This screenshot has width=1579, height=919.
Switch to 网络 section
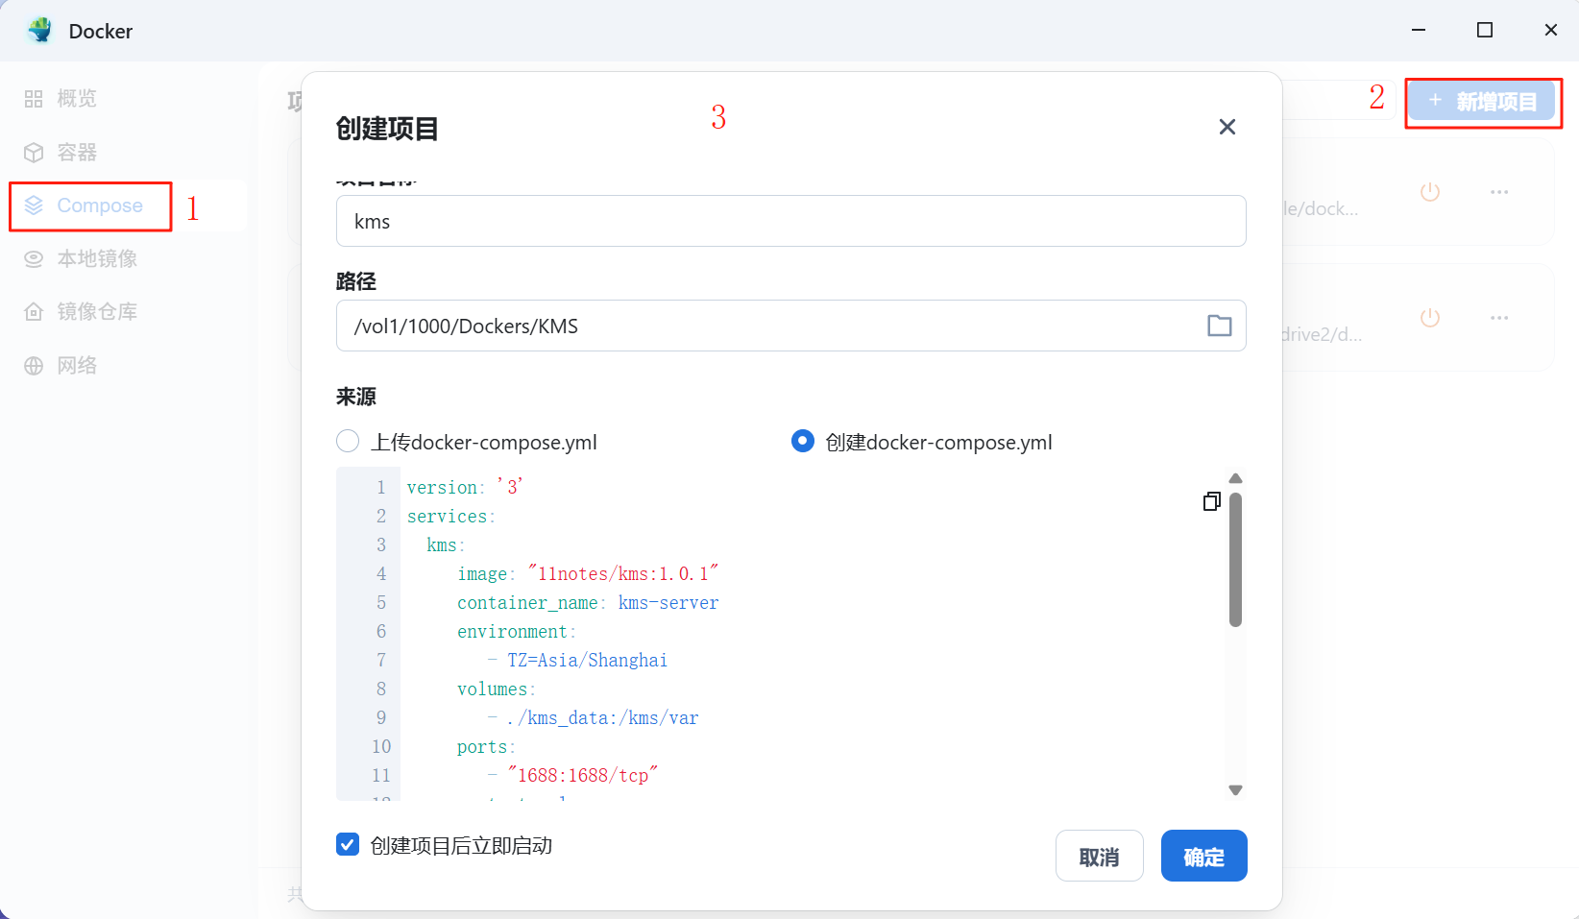61,365
